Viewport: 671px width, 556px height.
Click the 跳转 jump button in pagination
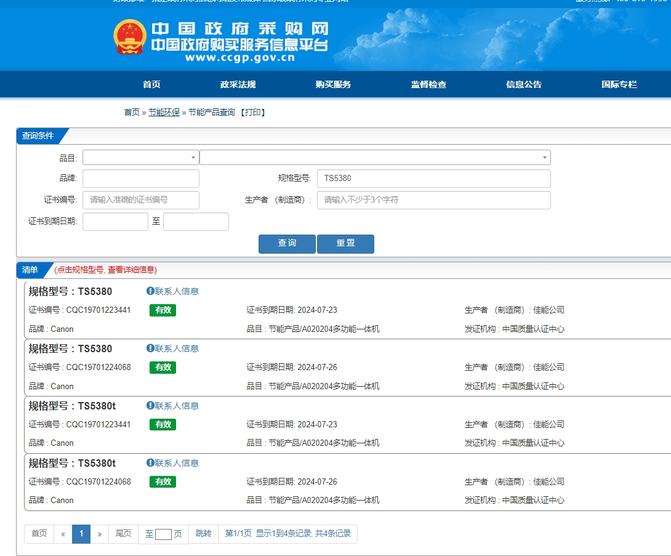click(x=203, y=534)
